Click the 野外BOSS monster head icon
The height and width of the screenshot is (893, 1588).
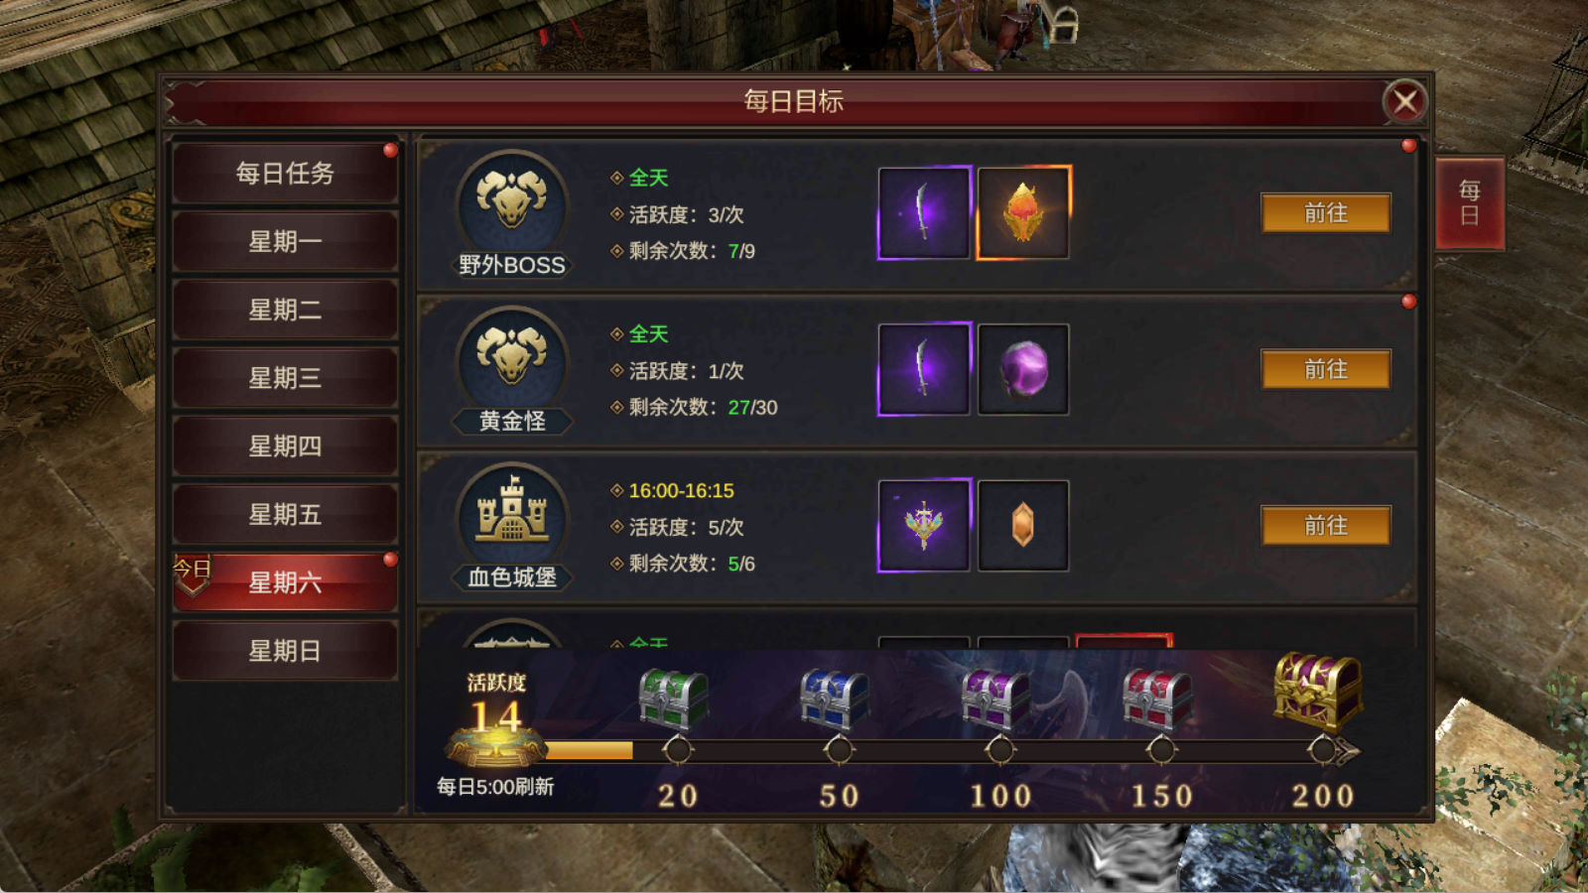pyautogui.click(x=512, y=206)
